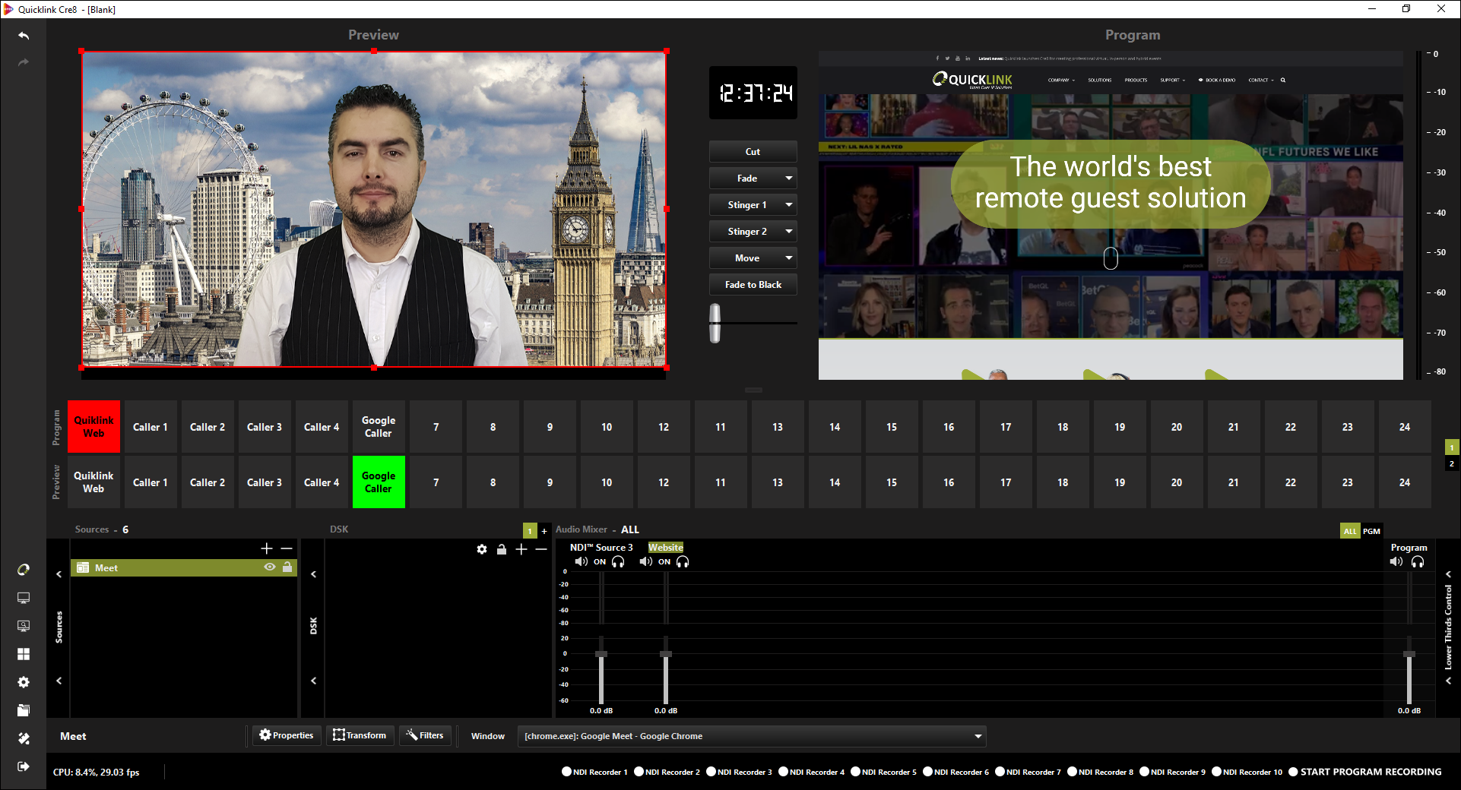Mute NDI Source 3 speaker icon

coord(581,562)
